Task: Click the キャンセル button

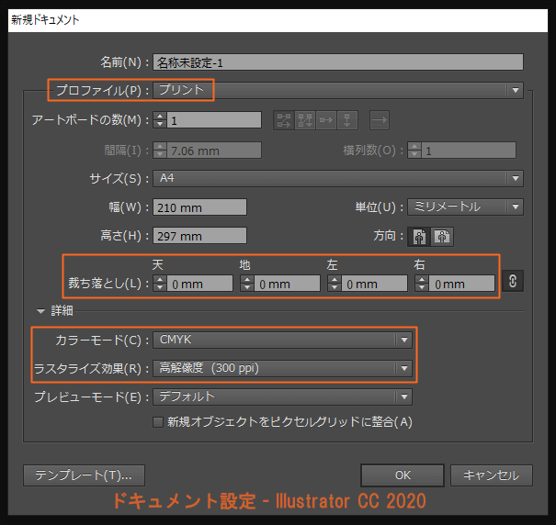Action: click(x=492, y=475)
